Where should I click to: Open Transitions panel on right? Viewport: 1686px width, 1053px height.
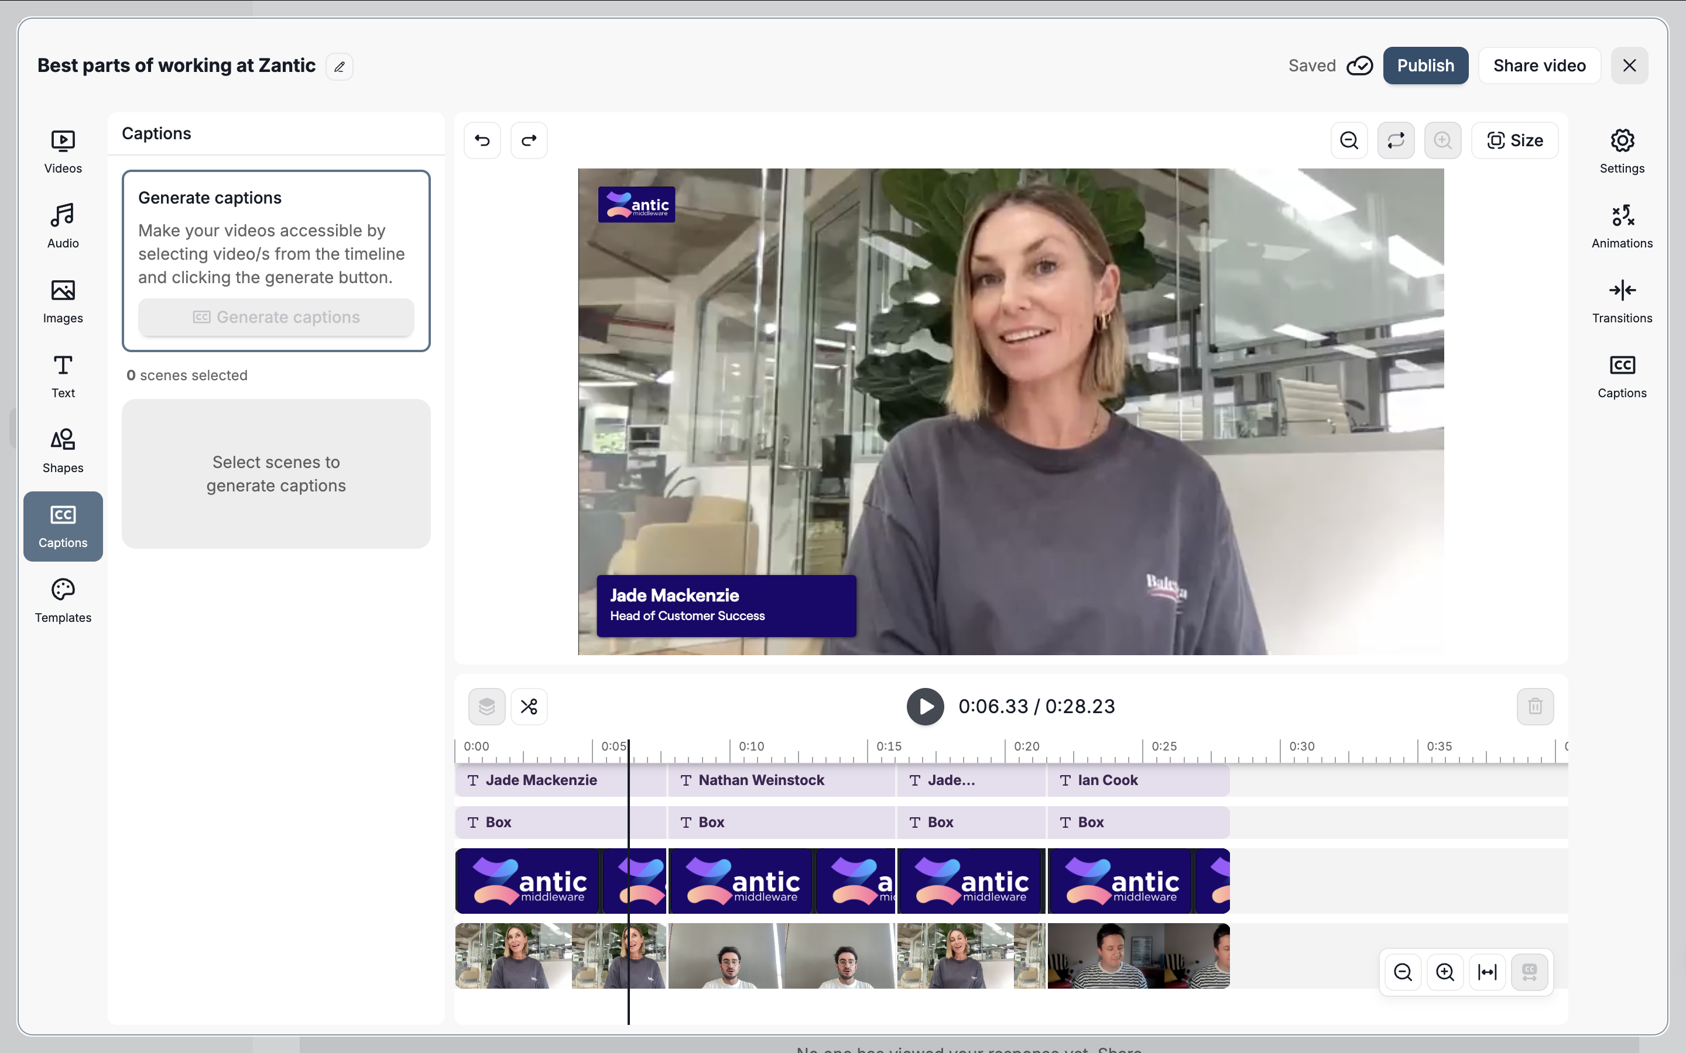click(1621, 301)
